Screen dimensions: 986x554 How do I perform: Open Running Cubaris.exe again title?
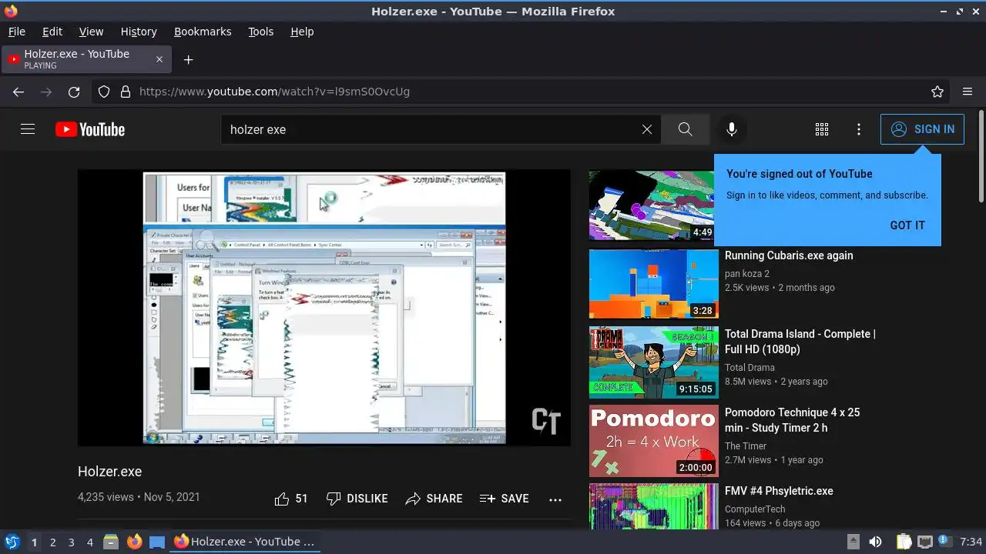[789, 255]
